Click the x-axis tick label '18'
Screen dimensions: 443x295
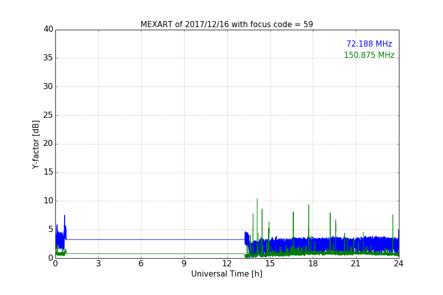pyautogui.click(x=313, y=264)
